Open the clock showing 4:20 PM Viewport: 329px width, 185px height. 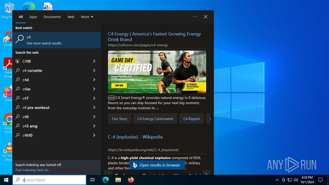(x=307, y=180)
